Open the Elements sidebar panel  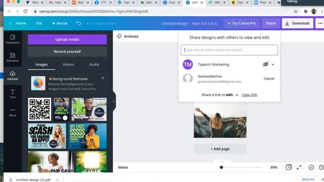[x=12, y=57]
